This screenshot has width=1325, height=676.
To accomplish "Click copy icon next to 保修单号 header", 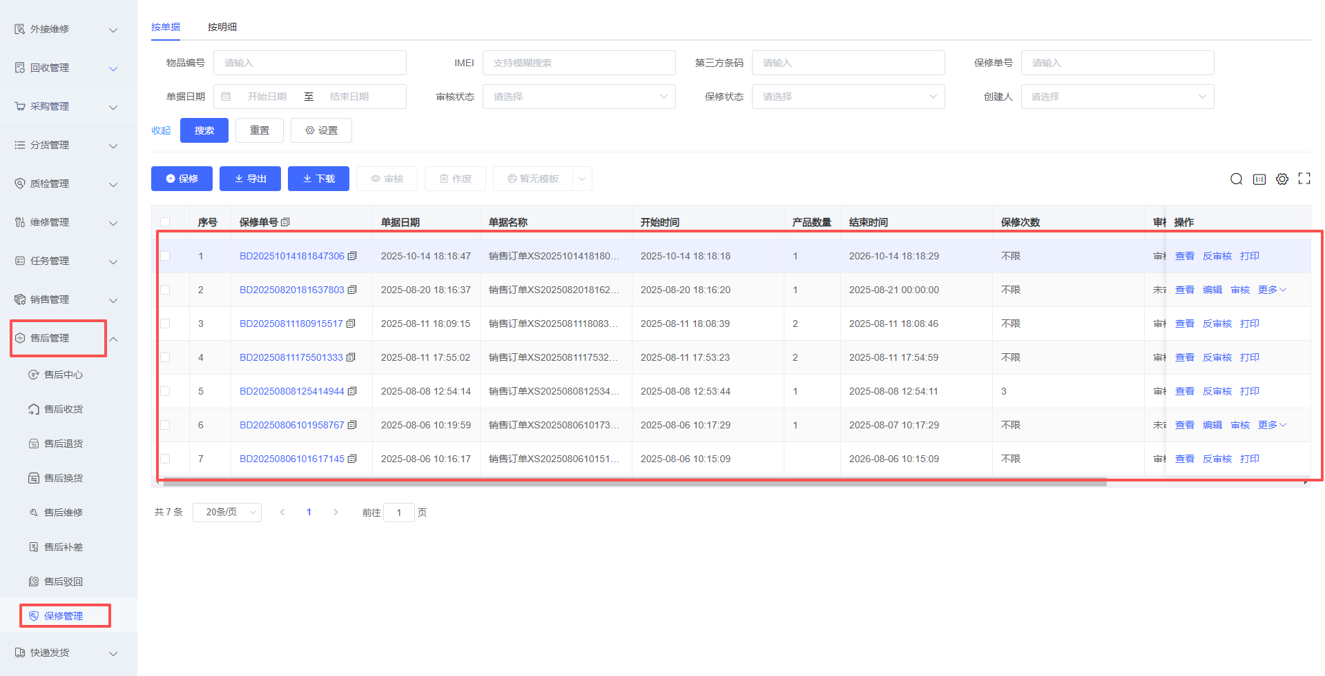I will pyautogui.click(x=285, y=222).
